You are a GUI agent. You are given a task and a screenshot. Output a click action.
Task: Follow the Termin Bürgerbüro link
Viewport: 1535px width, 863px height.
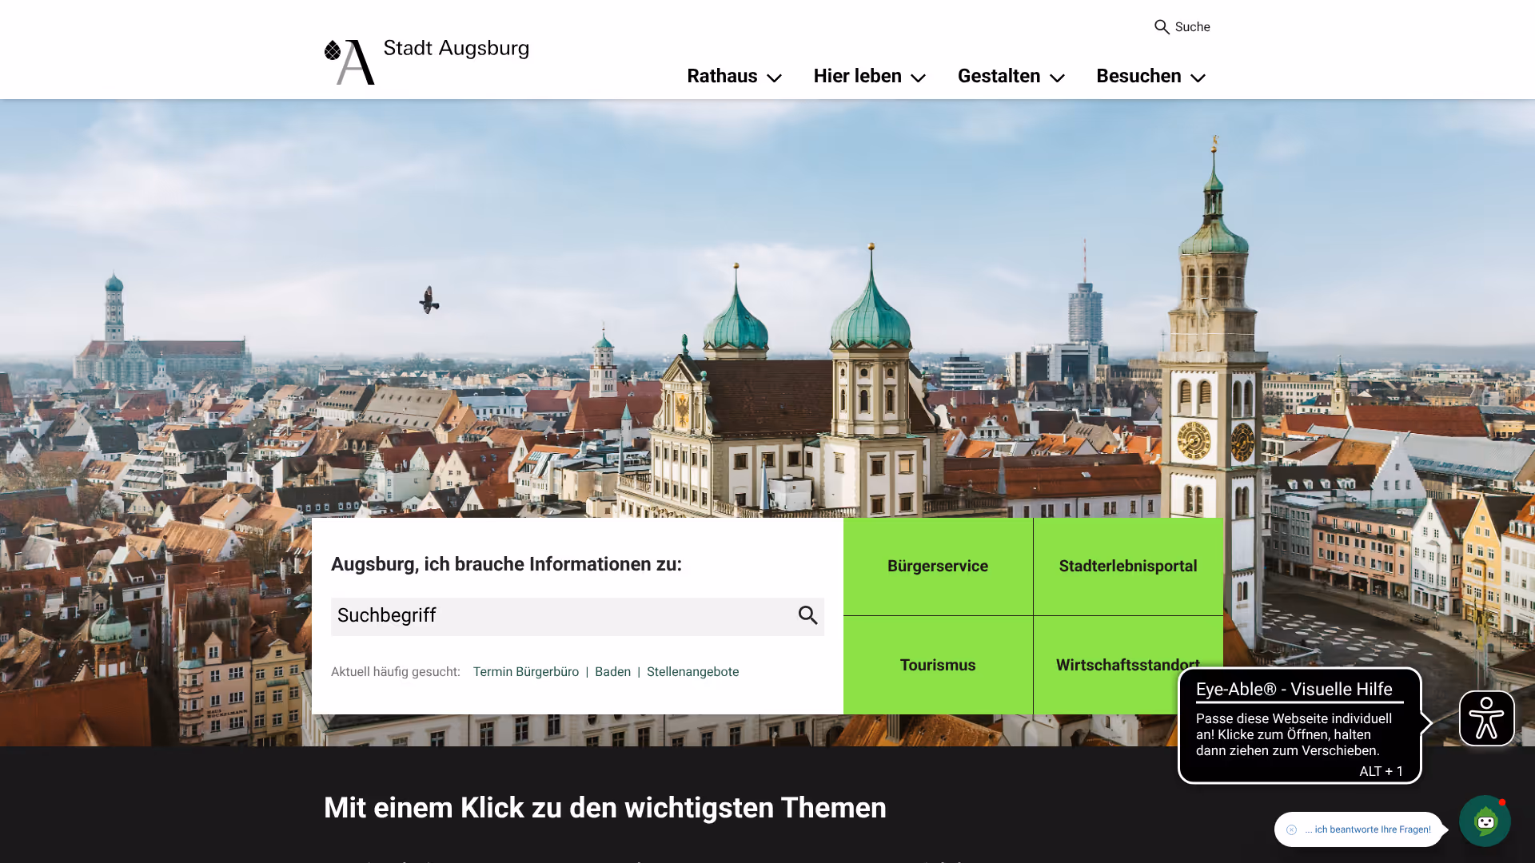525,672
